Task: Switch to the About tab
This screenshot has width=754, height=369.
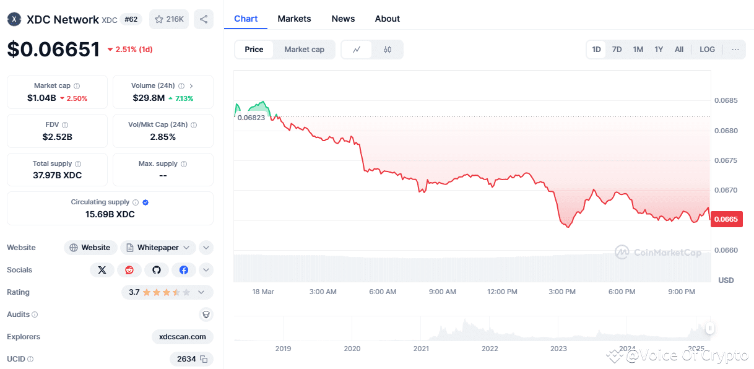Action: 388,19
